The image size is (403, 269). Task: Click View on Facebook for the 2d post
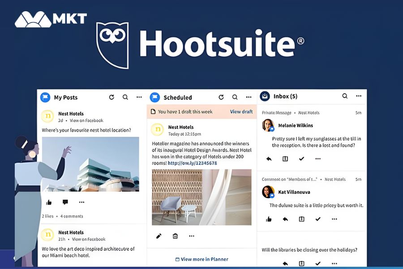tap(86, 121)
